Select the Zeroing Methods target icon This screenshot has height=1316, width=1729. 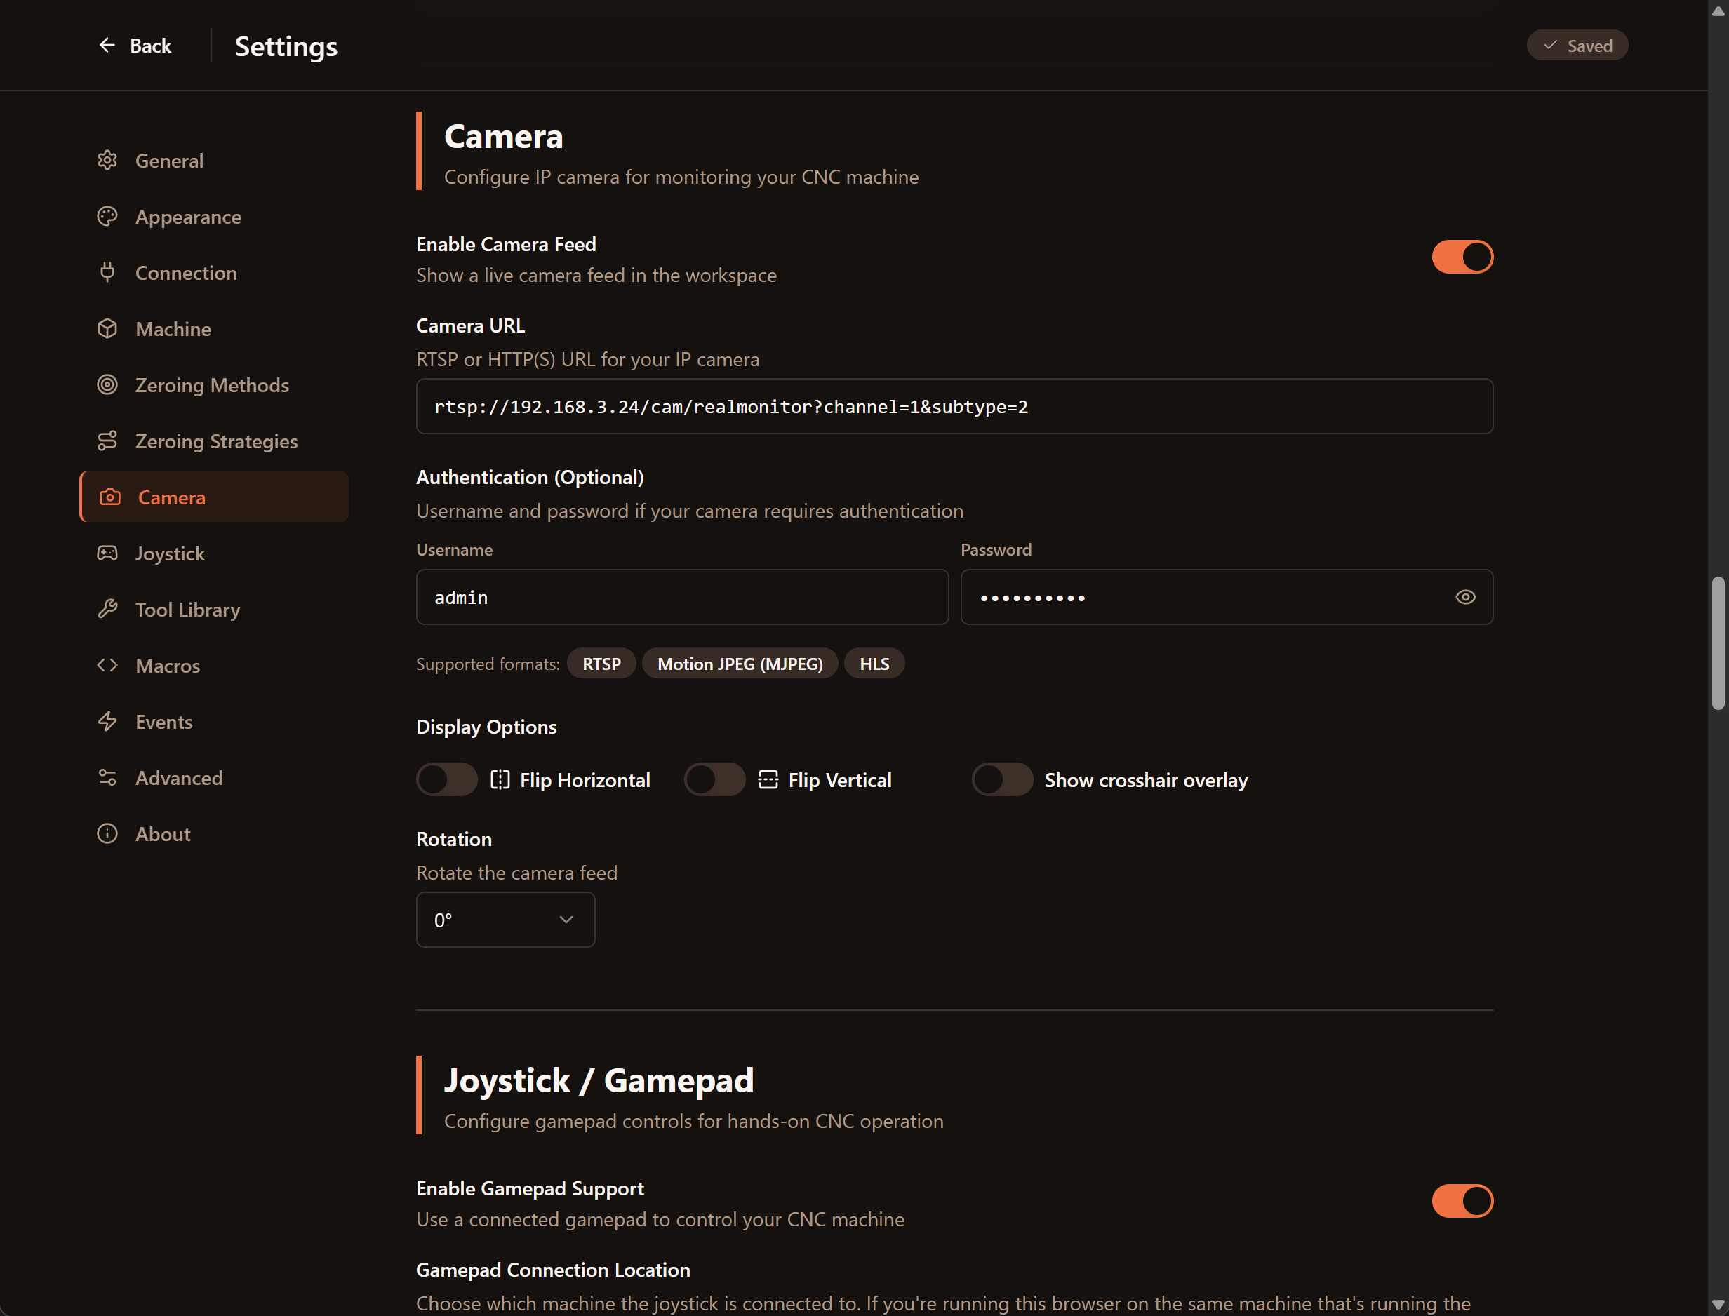(x=108, y=384)
